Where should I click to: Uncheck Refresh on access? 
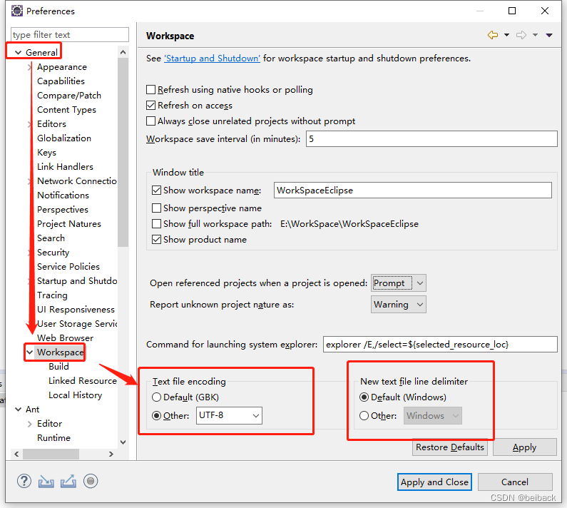[x=150, y=106]
